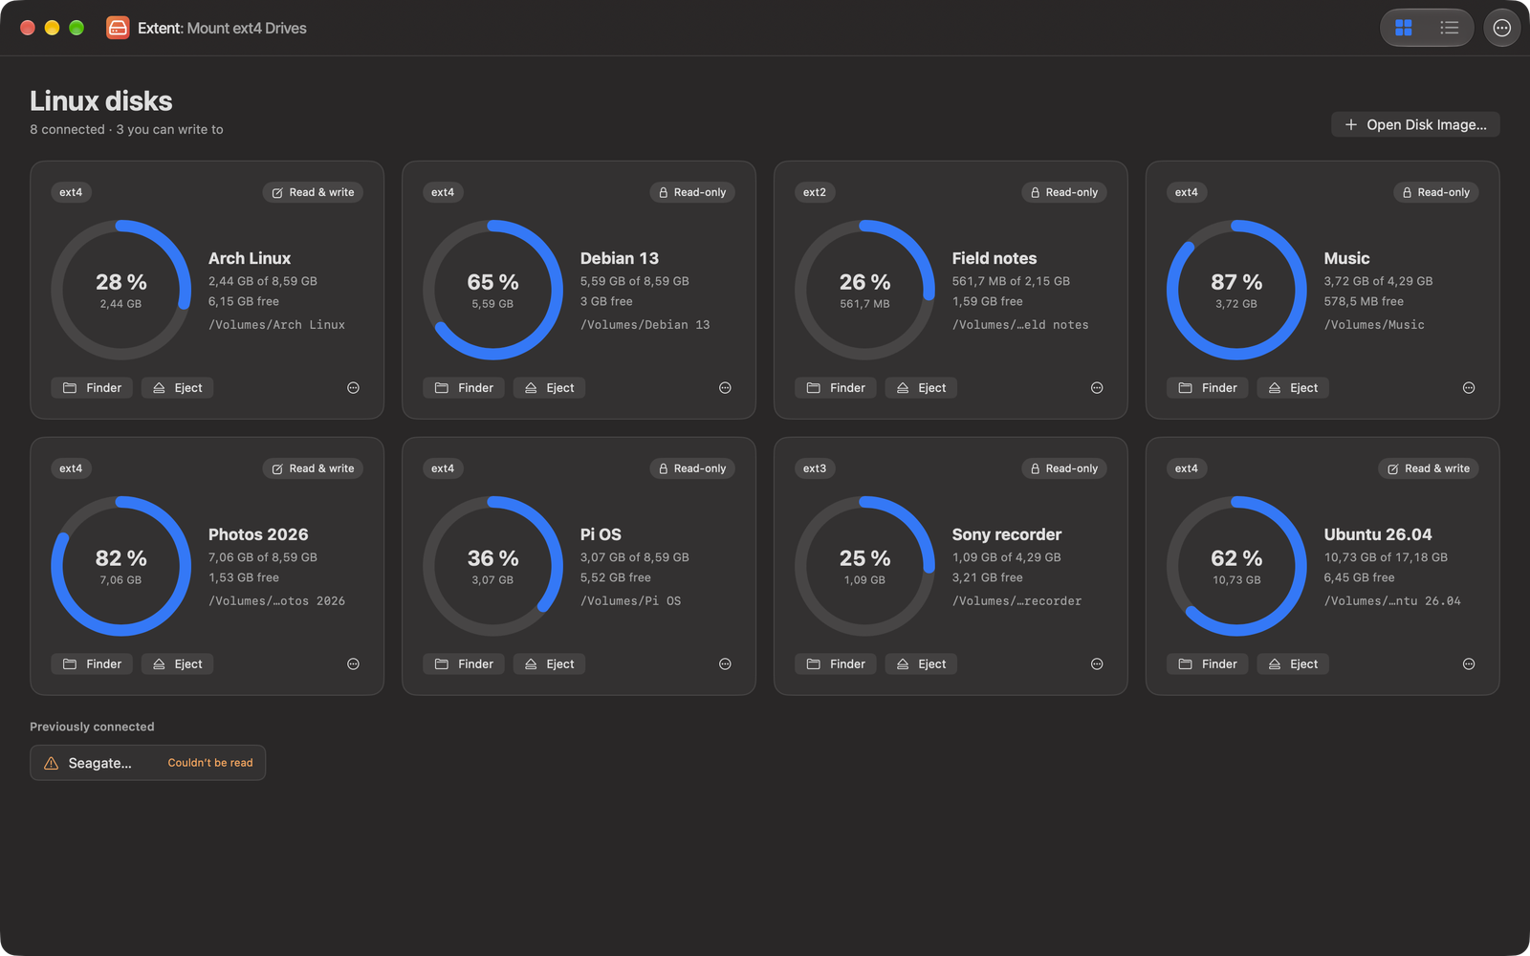Viewport: 1530px width, 956px height.
Task: Toggle Read-only badge on Field notes
Action: click(1064, 192)
